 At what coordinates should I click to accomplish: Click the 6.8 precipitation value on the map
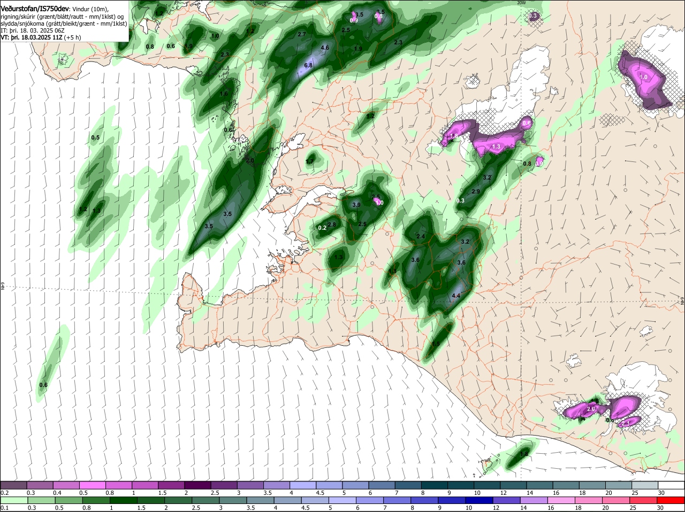coord(308,65)
